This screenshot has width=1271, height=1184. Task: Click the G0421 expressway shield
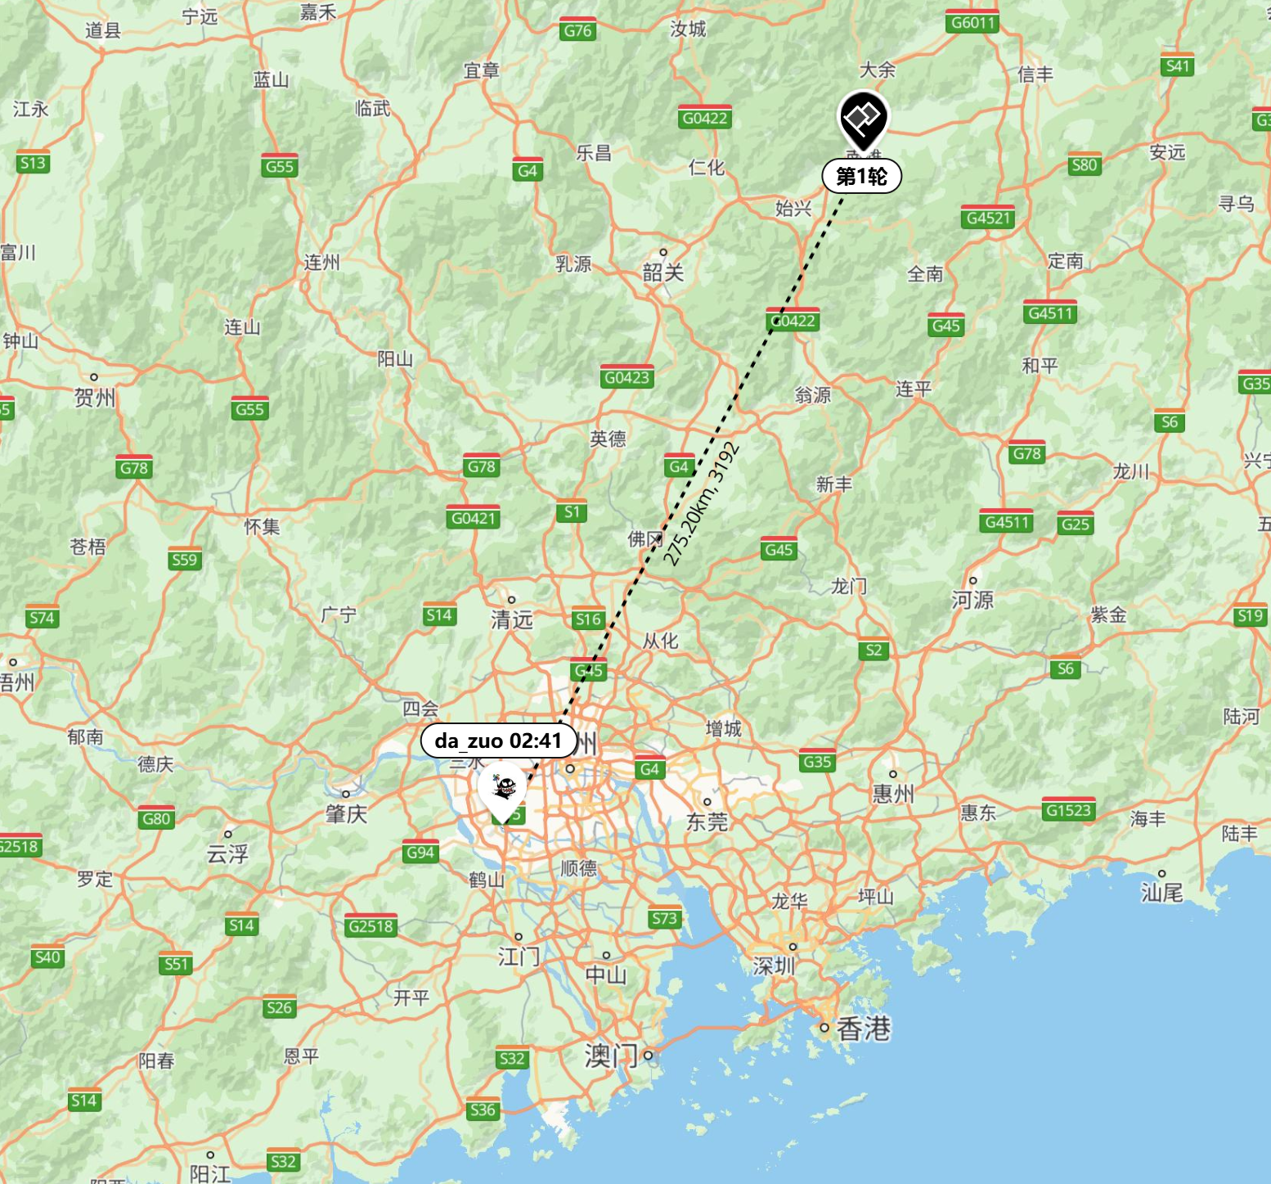point(474,518)
